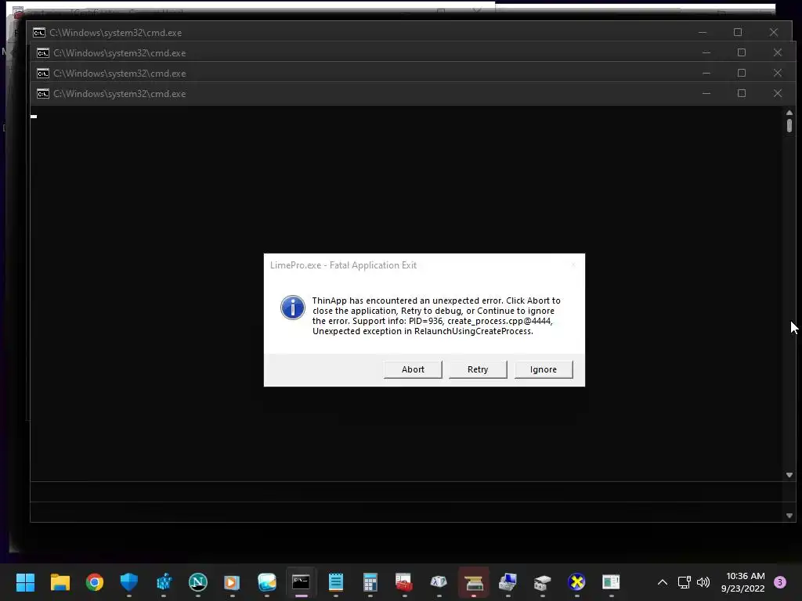The width and height of the screenshot is (802, 601).
Task: Open the Calculator taskbar icon
Action: click(370, 582)
